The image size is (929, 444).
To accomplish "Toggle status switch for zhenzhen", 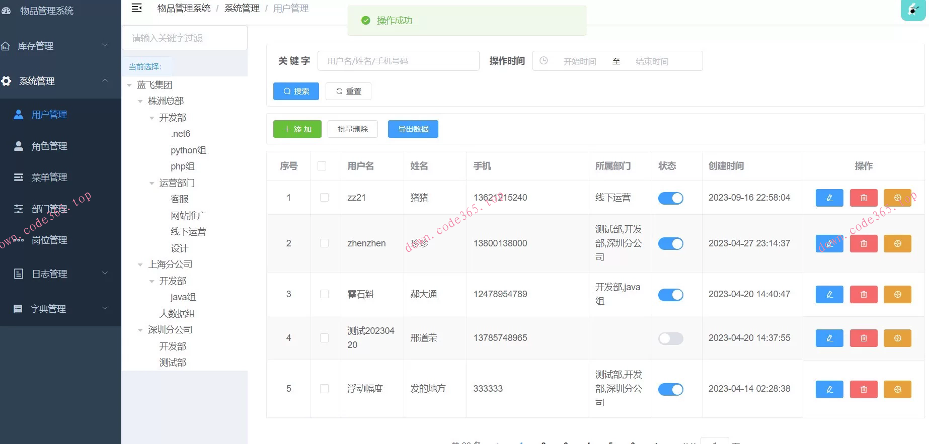I will click(x=671, y=244).
